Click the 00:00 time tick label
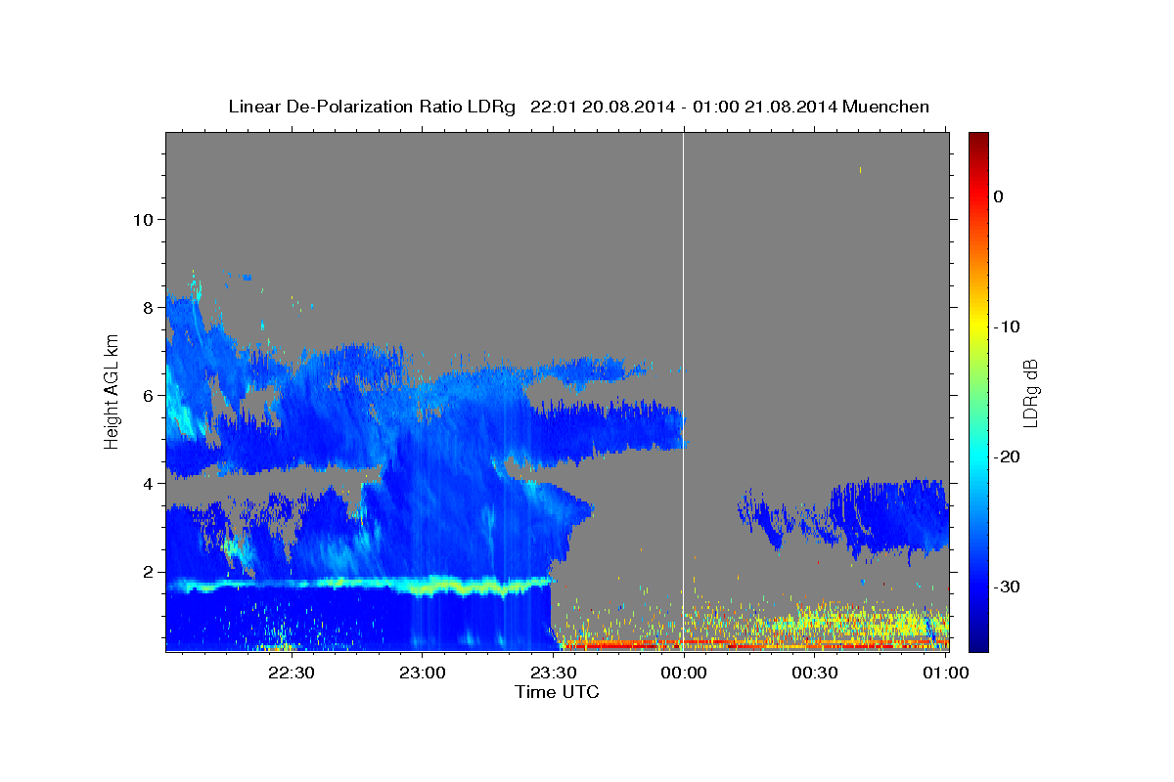 684,673
